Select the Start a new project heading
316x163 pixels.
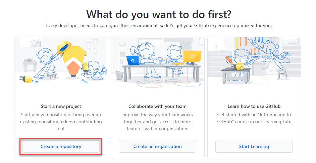pos(61,107)
